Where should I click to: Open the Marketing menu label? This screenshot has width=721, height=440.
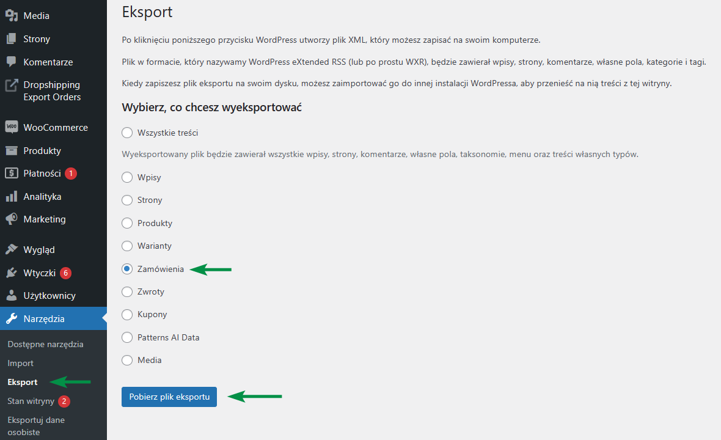pyautogui.click(x=45, y=219)
